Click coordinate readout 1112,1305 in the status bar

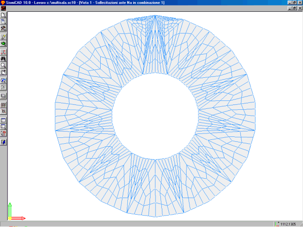tap(288, 224)
